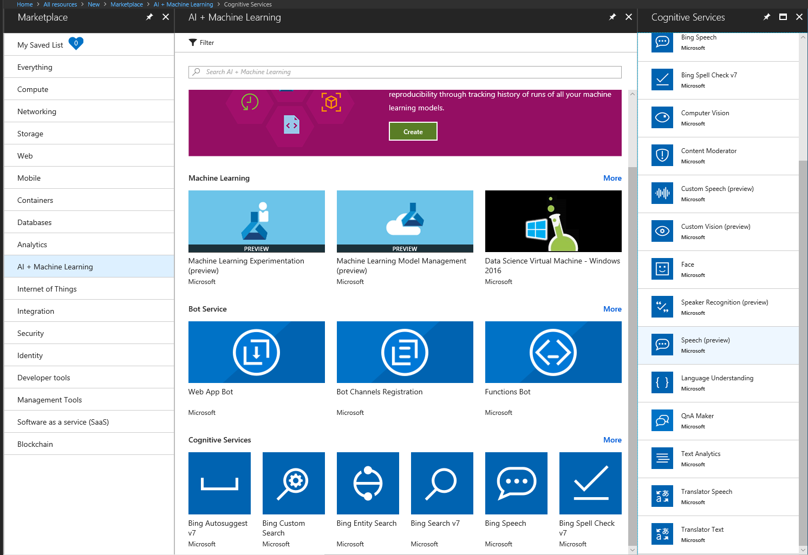Click the QnA Maker chat icon
The image size is (808, 555).
click(662, 420)
